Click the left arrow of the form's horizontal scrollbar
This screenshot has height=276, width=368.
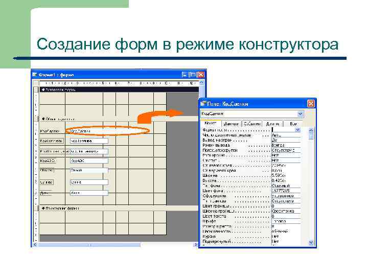click(x=35, y=244)
